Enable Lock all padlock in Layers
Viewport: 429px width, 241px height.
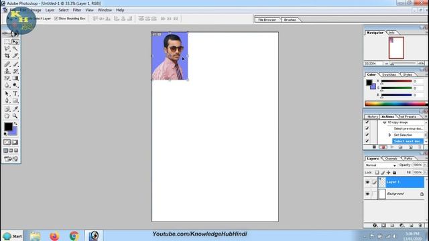395,173
